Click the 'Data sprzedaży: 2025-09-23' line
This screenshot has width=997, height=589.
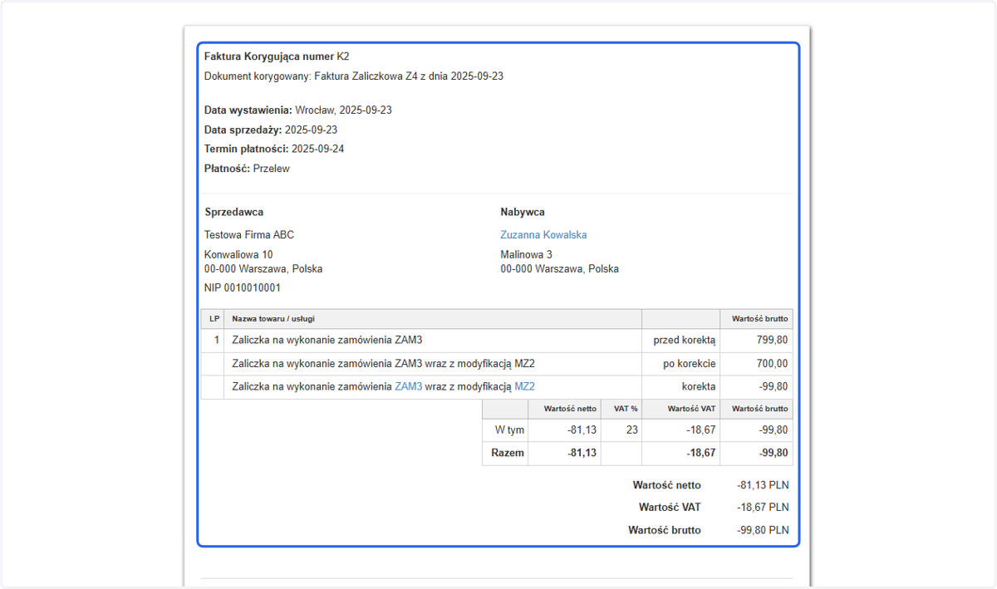point(271,130)
